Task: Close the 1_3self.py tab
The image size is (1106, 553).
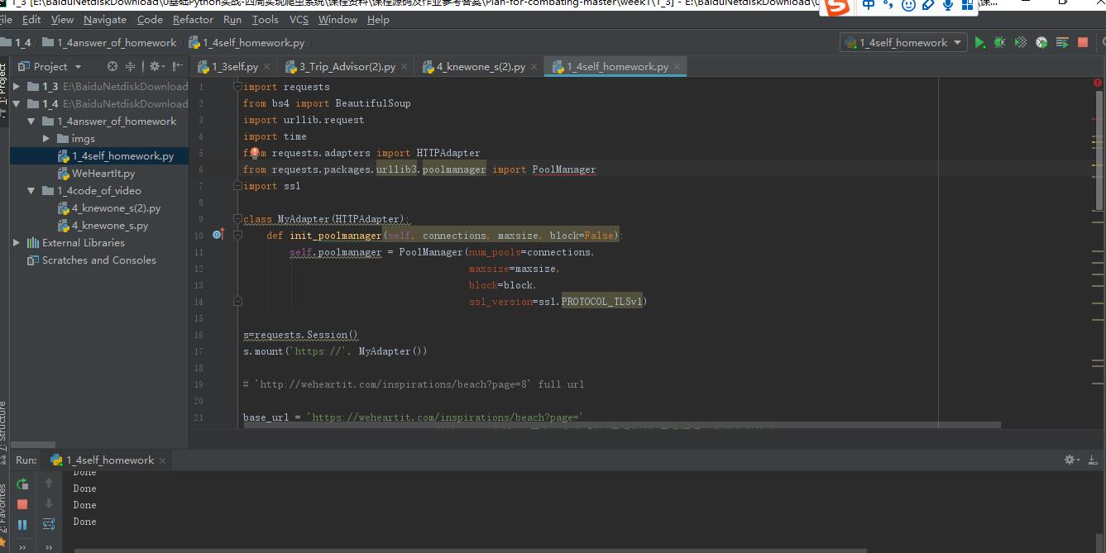Action: coord(267,66)
